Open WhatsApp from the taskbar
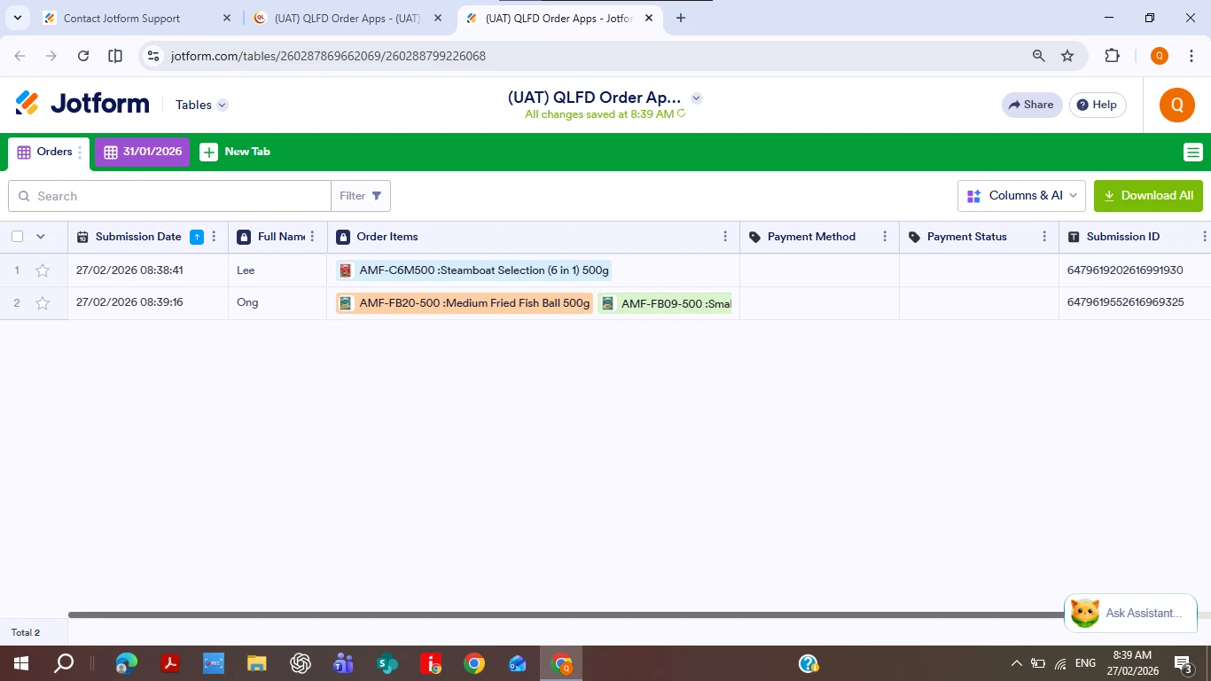 (387, 663)
